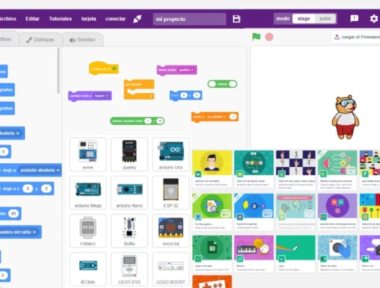Open the feedback alert icon
The height and width of the screenshot is (288, 380).
(x=354, y=19)
